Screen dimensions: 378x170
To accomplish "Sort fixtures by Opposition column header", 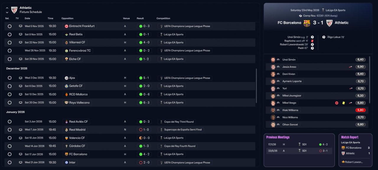I will click(x=67, y=19).
